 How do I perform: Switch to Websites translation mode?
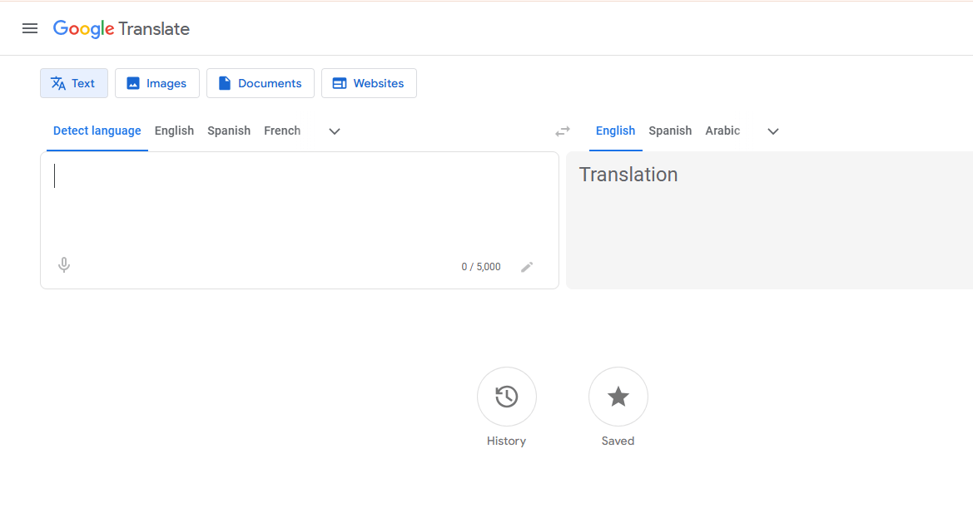[369, 83]
